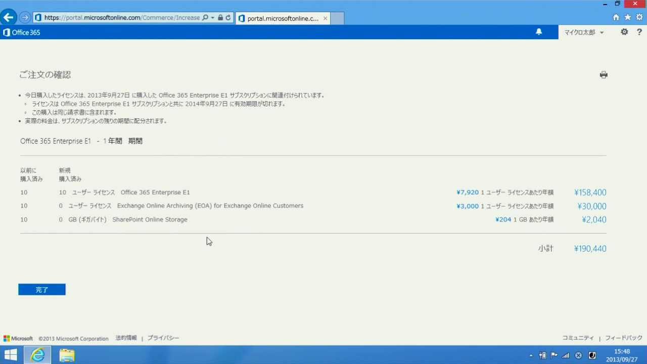Click the Microsoft logo in footer
This screenshot has height=364, width=647.
click(x=18, y=339)
